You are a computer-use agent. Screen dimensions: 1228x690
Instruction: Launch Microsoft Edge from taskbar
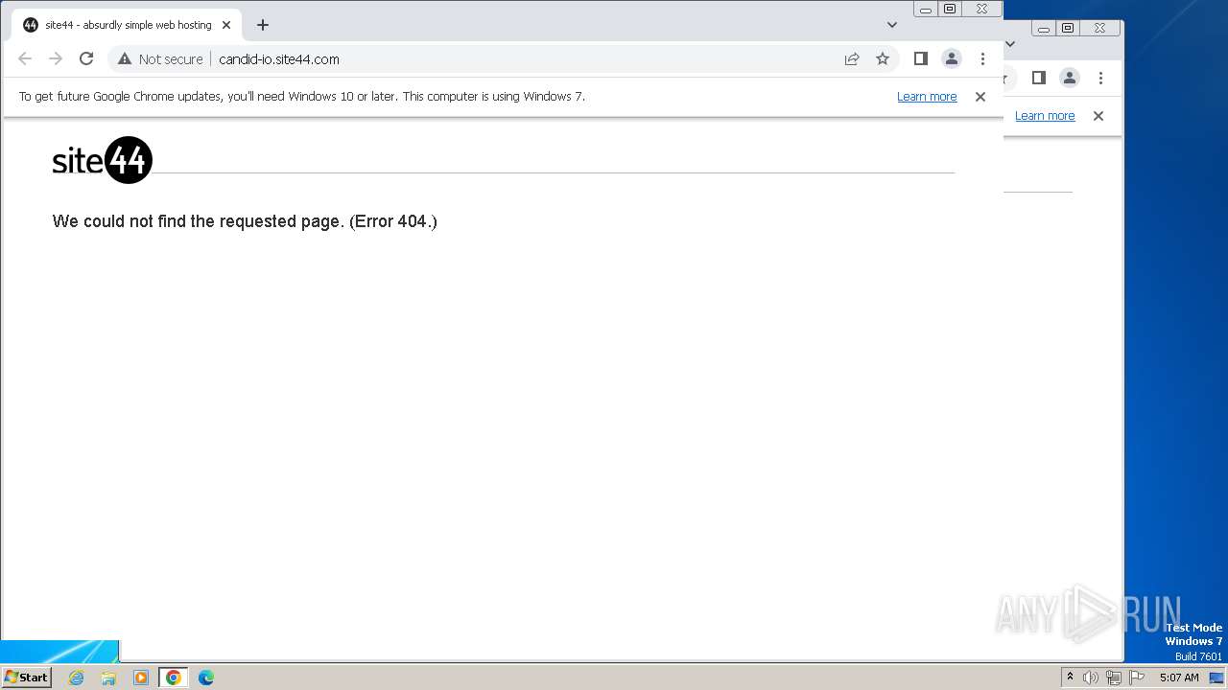point(206,678)
